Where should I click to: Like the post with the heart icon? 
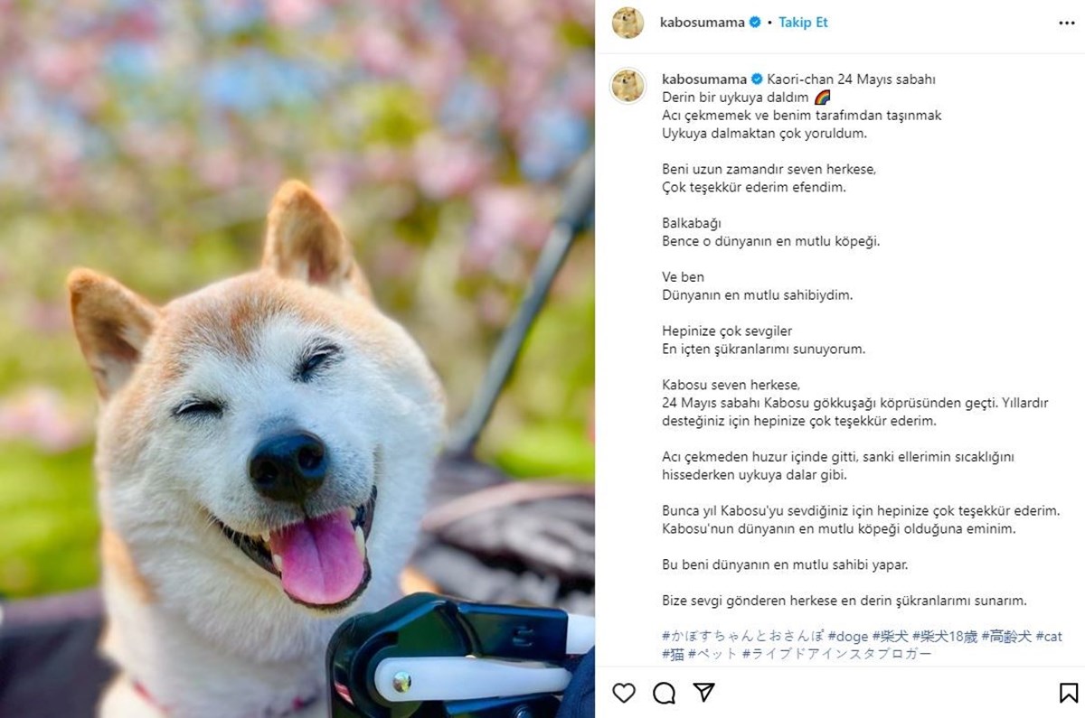point(624,693)
